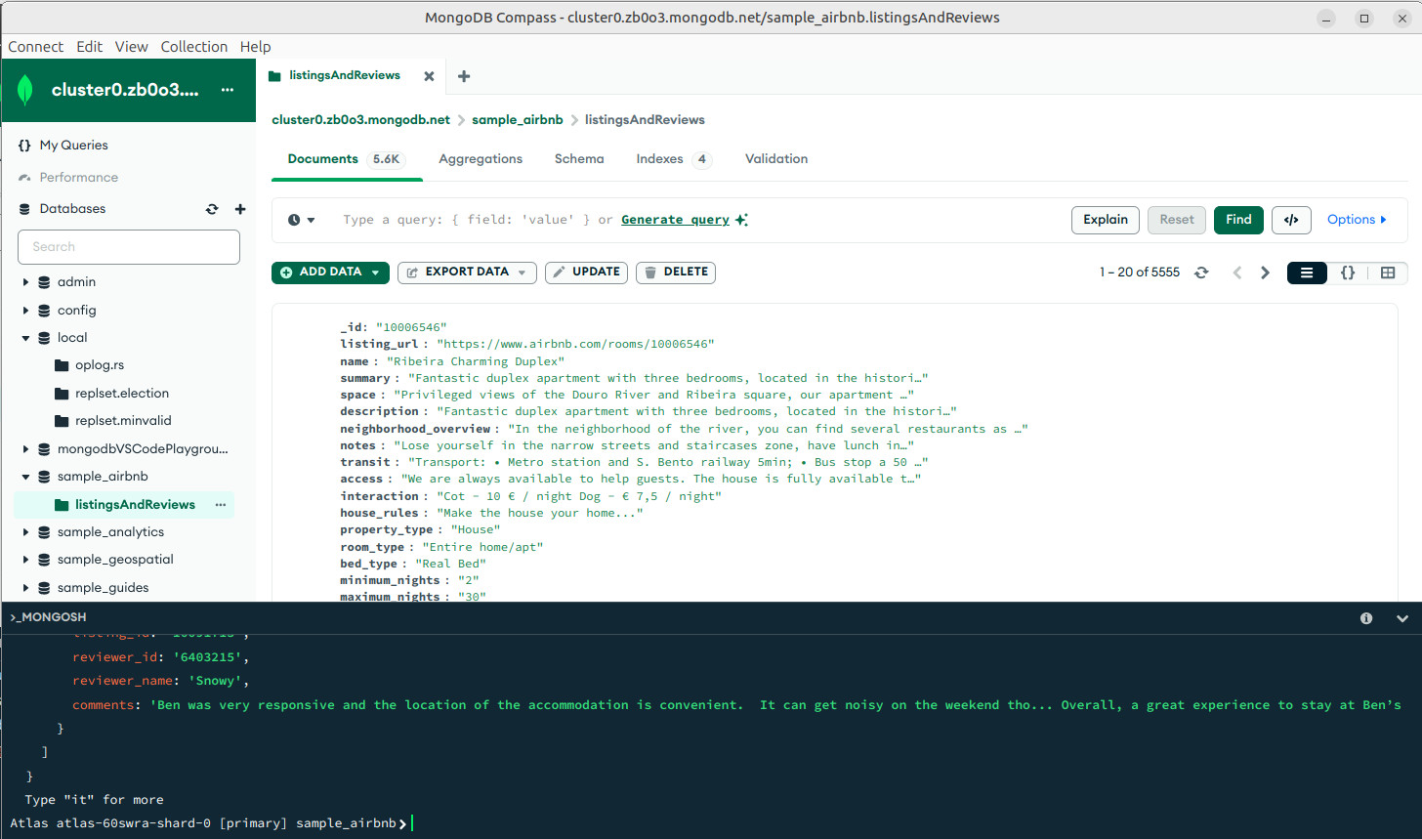Image resolution: width=1422 pixels, height=839 pixels.
Task: Open export to language code button
Action: (1291, 220)
